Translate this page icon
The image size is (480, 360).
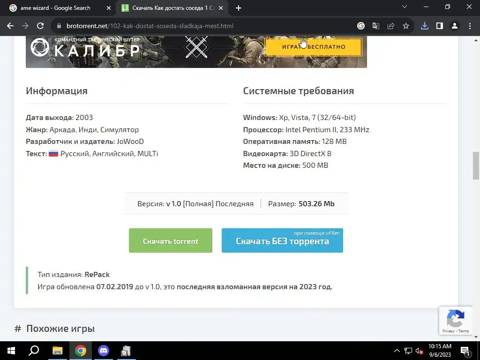(x=376, y=26)
